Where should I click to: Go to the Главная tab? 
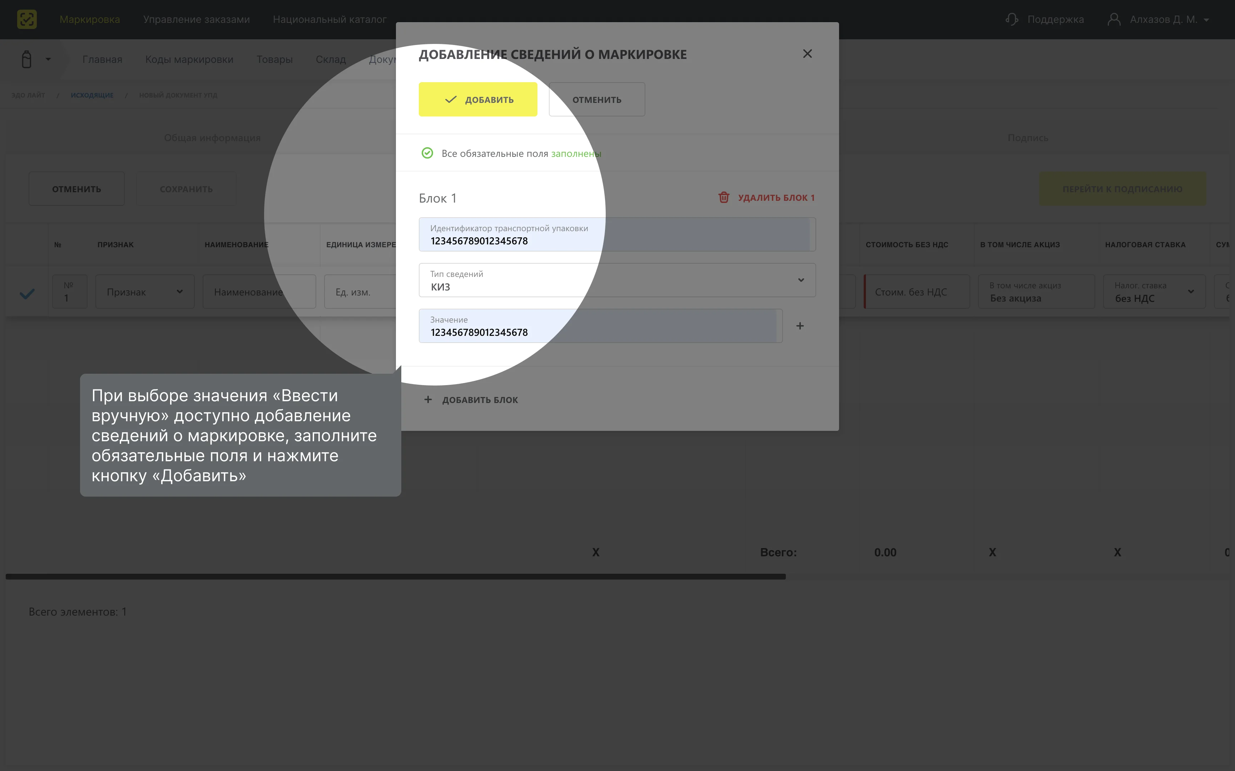[103, 59]
